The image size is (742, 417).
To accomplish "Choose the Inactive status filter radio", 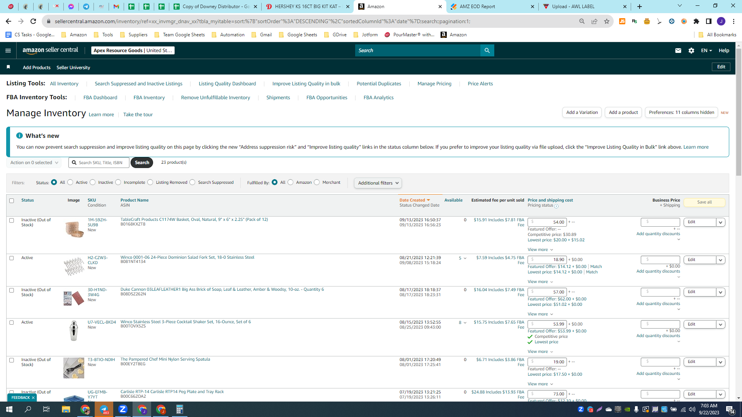I will 93,182.
